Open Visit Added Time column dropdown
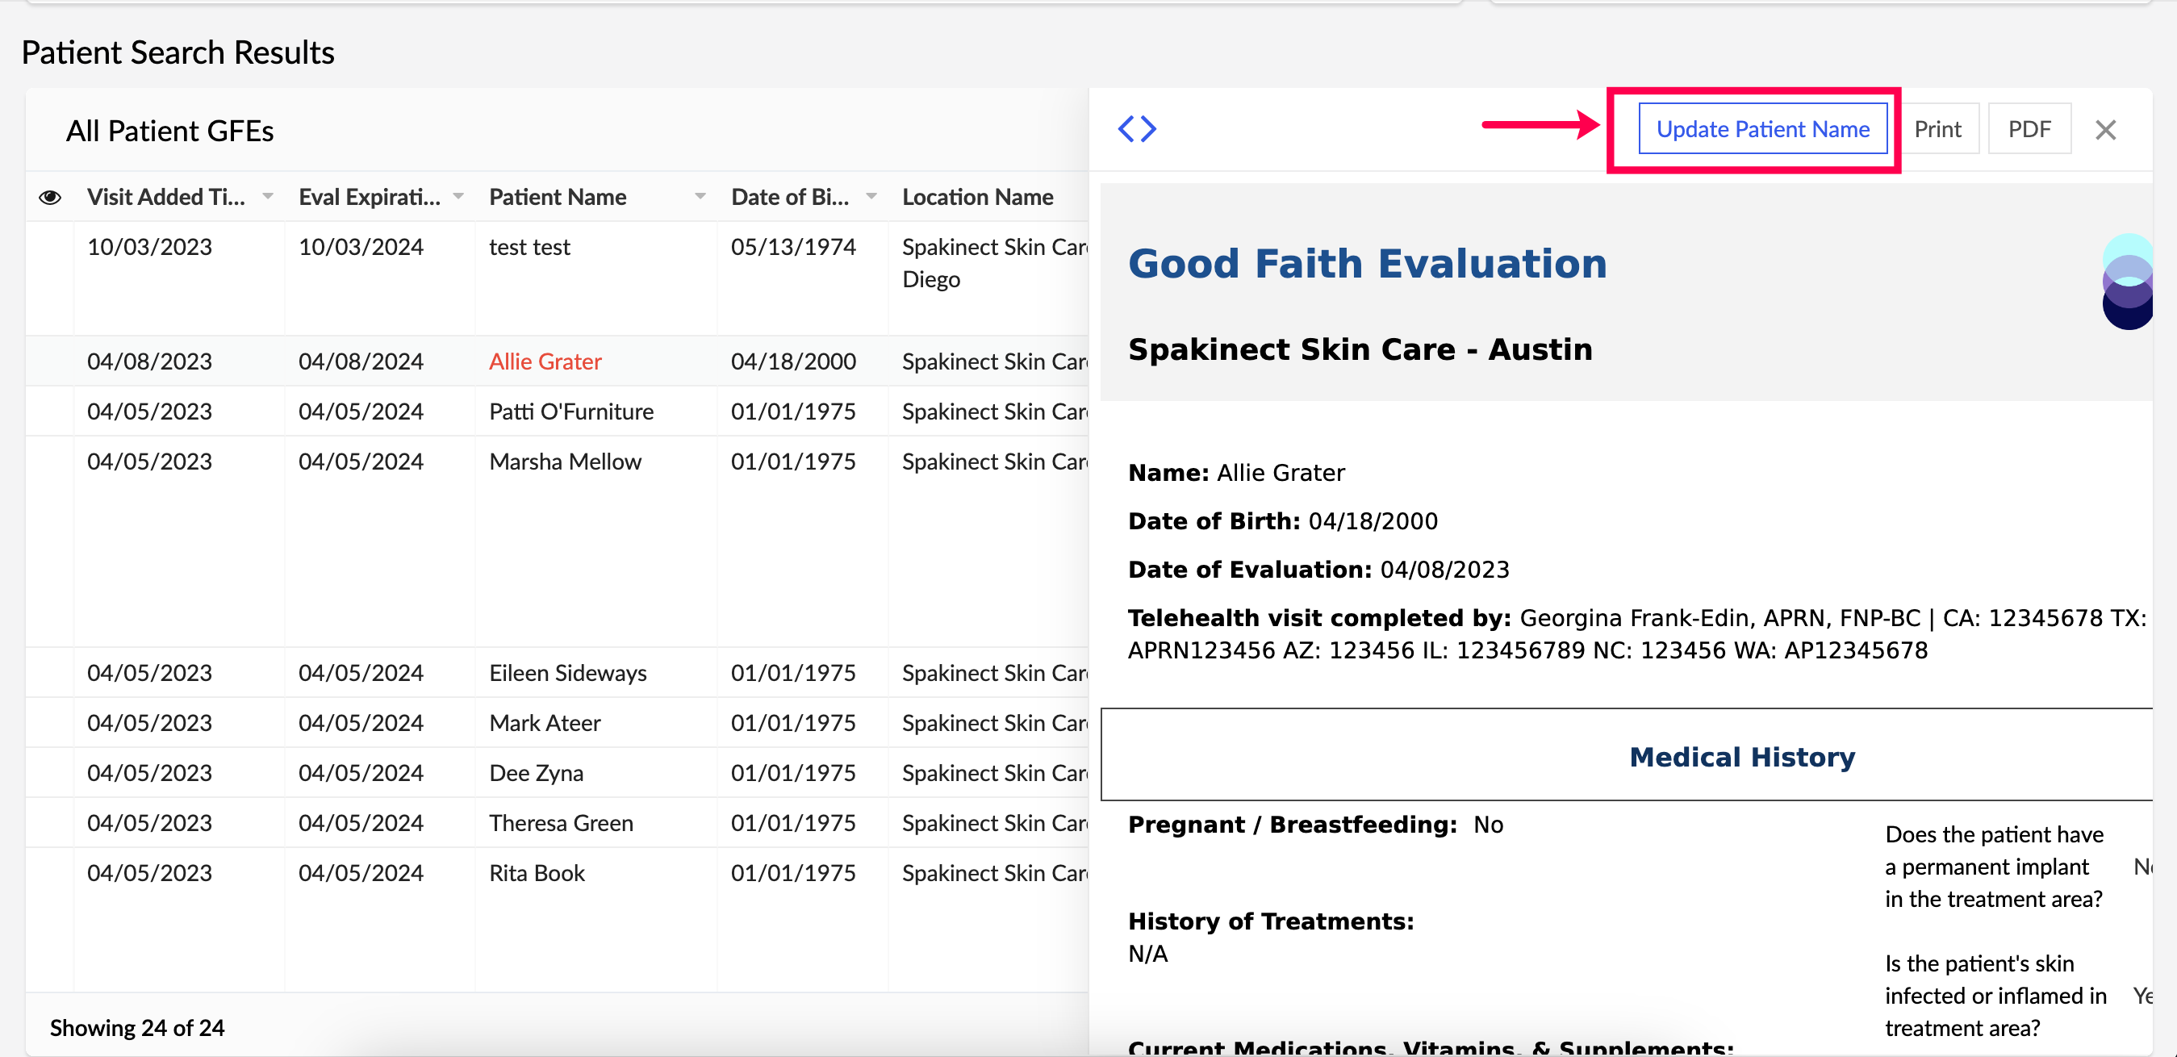The image size is (2177, 1057). 268,197
